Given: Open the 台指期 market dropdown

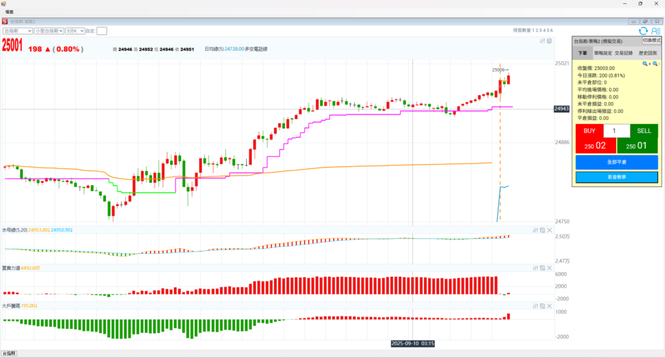Looking at the screenshot, I should click(x=18, y=31).
